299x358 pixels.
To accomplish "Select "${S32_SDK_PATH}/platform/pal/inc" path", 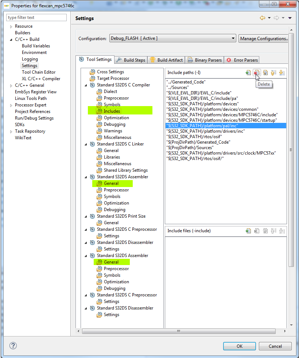I will (x=226, y=125).
